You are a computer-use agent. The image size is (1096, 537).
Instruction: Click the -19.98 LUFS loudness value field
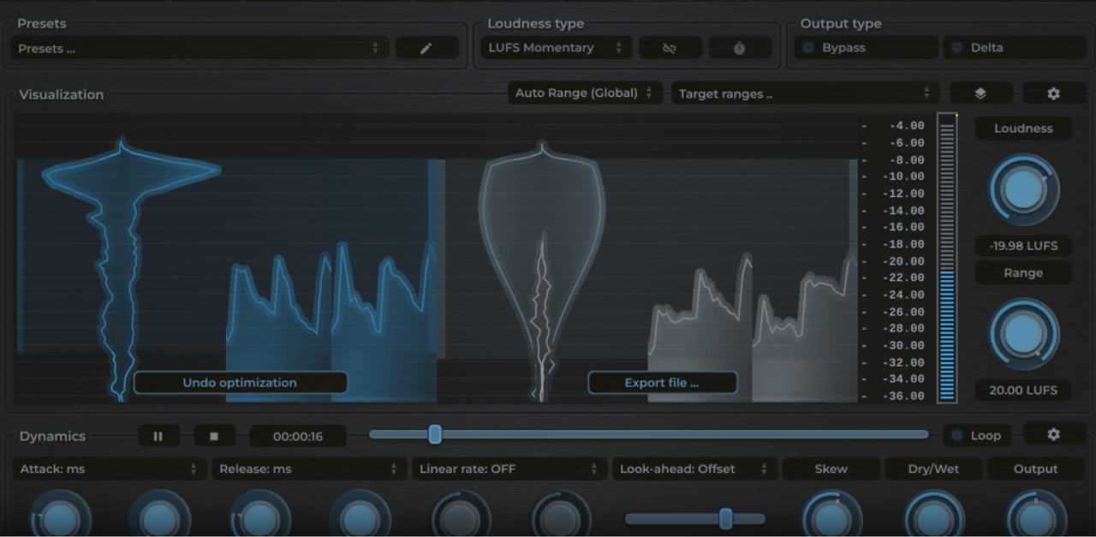tap(1023, 246)
